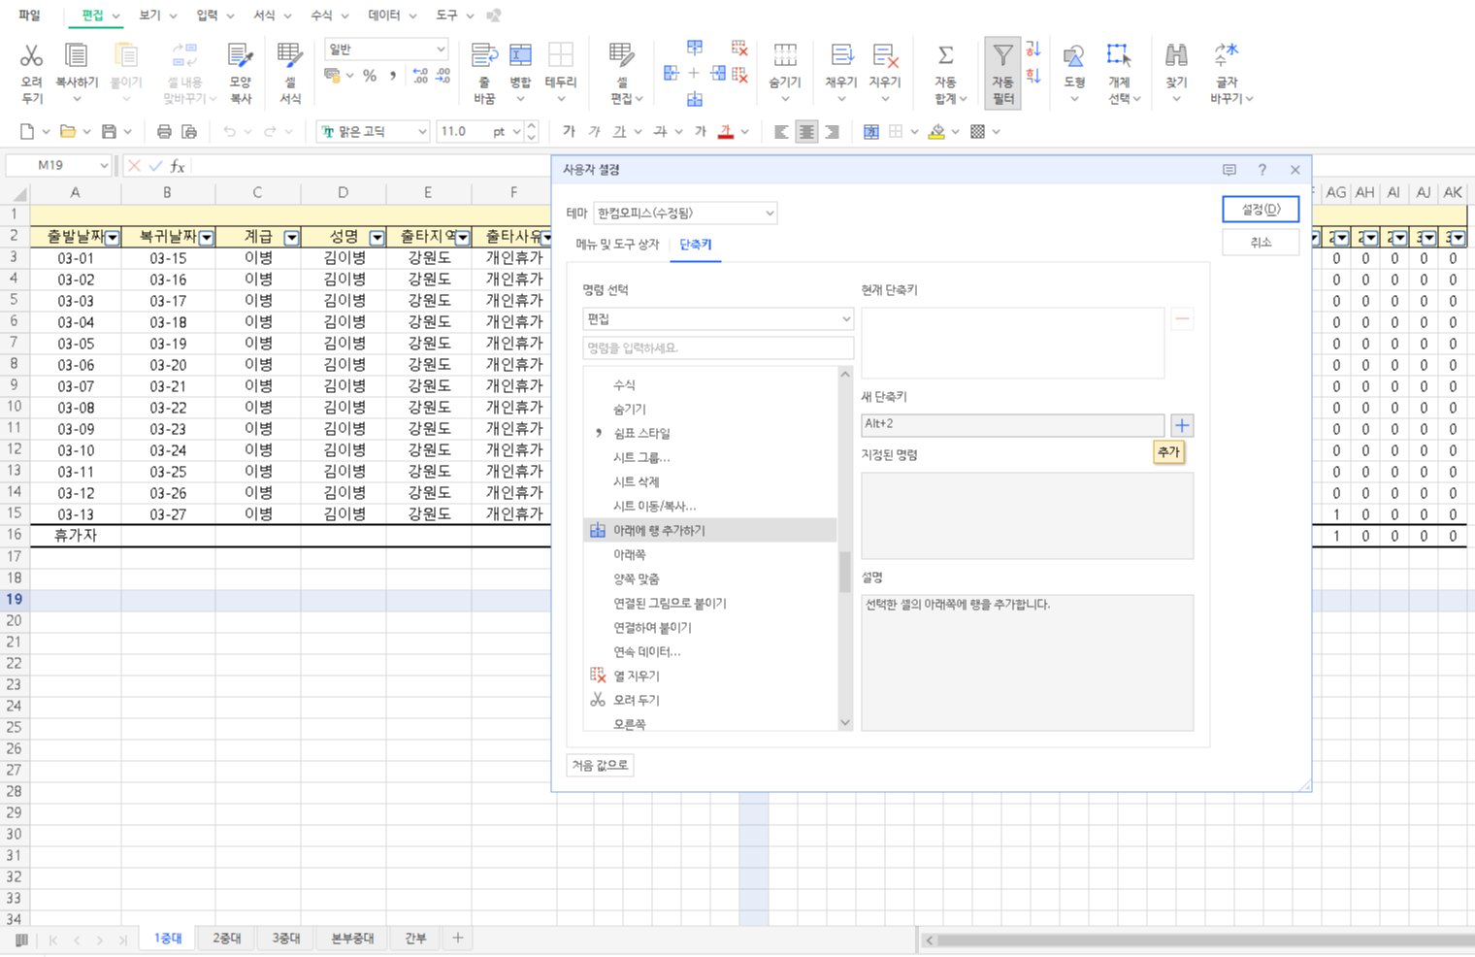
Task: Open the Name Box dropdown for M19
Action: [104, 165]
